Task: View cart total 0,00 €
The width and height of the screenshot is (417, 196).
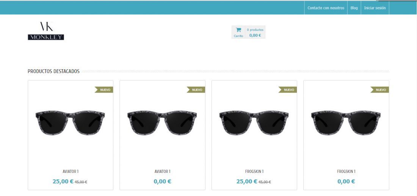Action: tap(255, 35)
